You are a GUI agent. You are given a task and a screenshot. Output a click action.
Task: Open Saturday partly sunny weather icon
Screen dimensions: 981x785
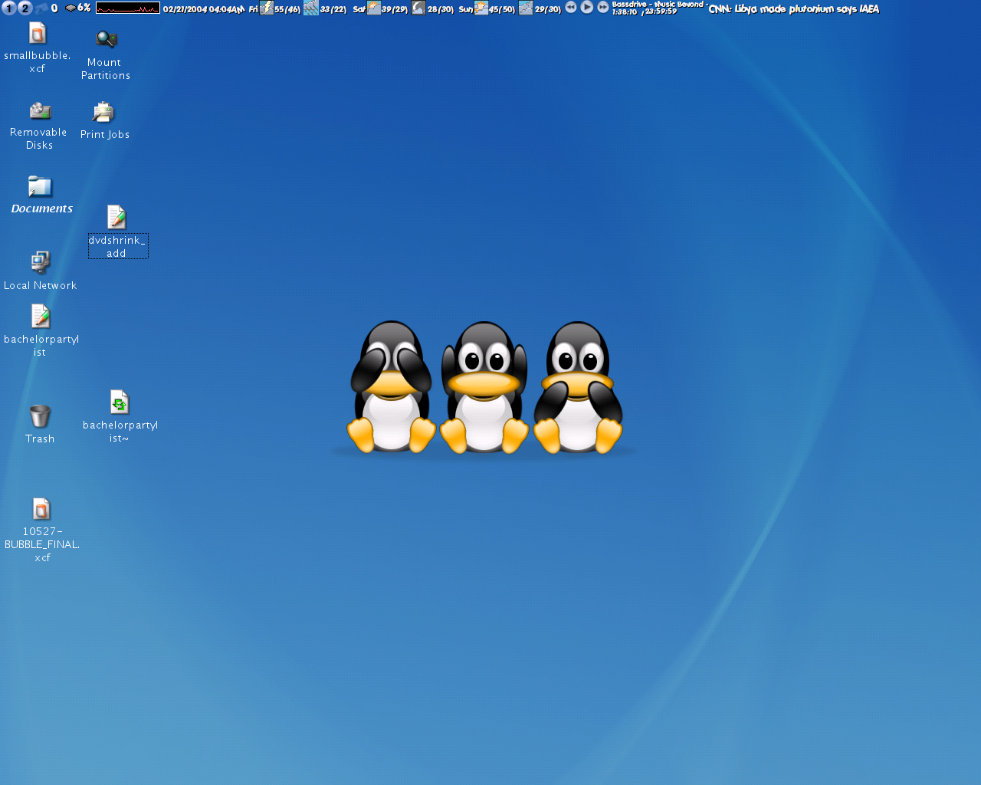pos(374,8)
